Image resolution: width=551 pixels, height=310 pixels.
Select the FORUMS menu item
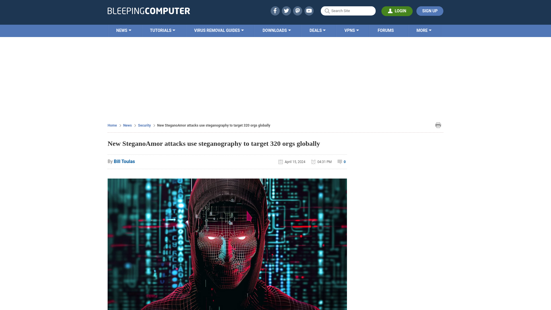click(x=386, y=30)
